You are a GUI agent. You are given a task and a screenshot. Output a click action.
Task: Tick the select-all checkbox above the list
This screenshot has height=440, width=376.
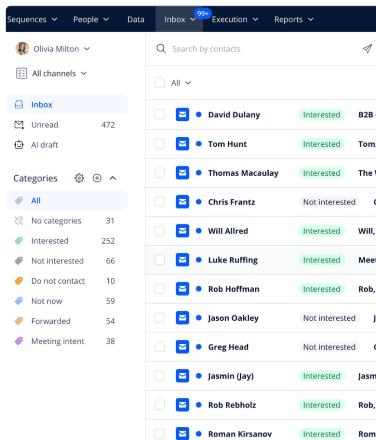[160, 83]
